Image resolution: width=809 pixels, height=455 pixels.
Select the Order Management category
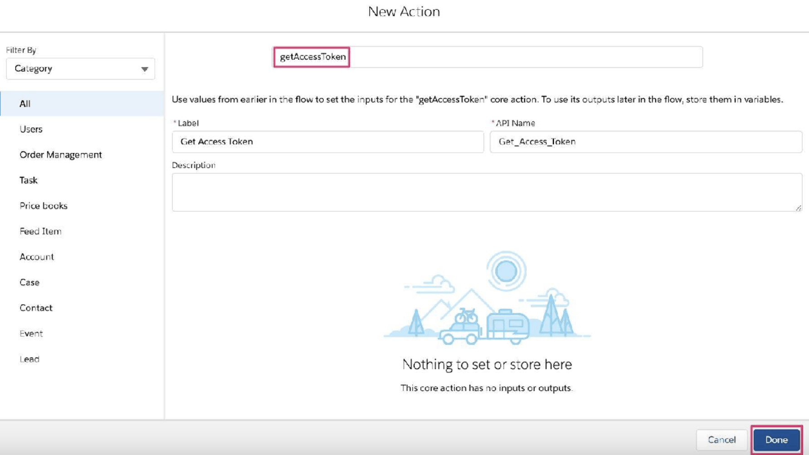(82, 155)
